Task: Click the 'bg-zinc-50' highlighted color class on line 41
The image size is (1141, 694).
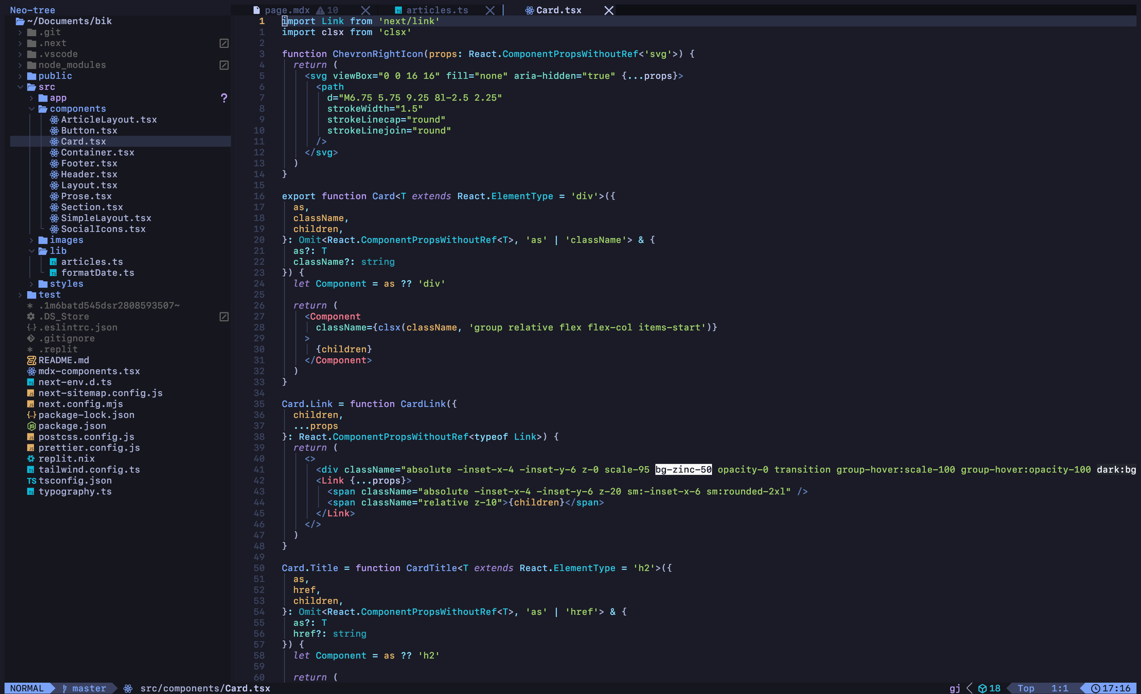Action: click(684, 469)
